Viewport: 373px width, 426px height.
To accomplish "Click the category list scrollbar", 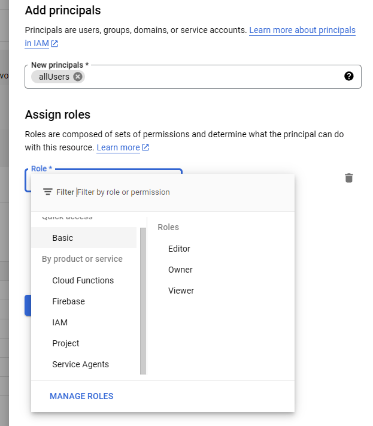I will point(142,300).
